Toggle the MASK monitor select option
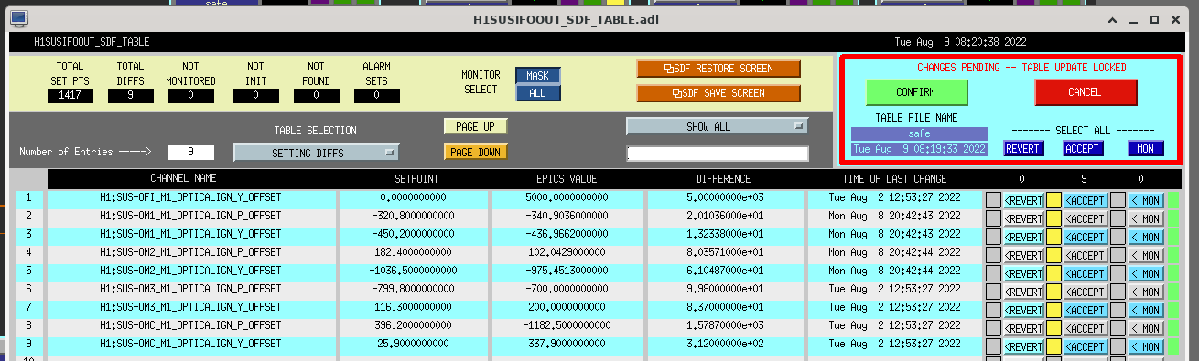1199x361 pixels. [x=538, y=76]
